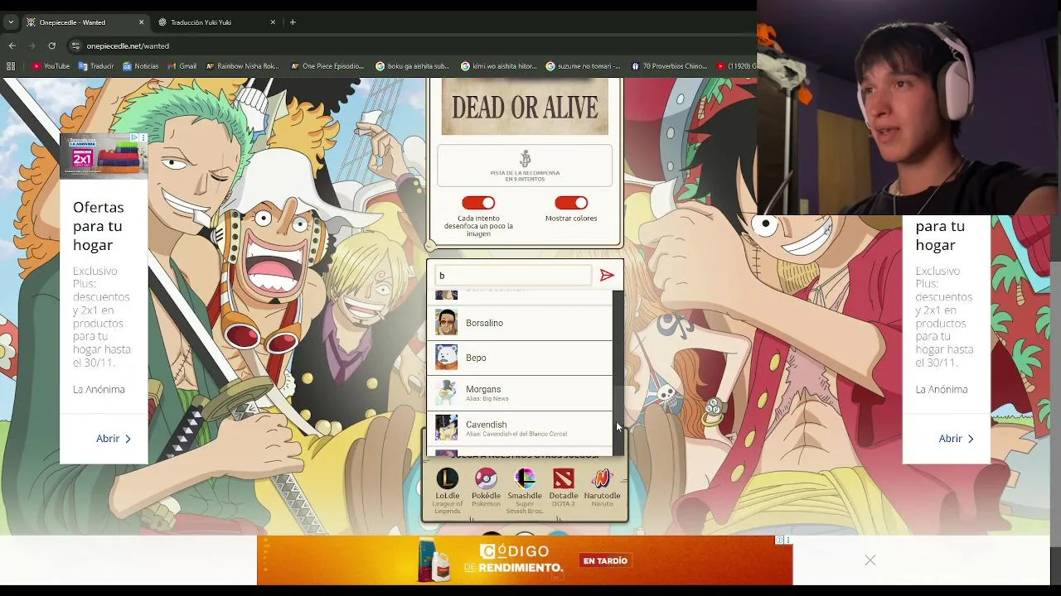Close the bottom banner ad with X
1061x596 pixels.
(x=870, y=560)
